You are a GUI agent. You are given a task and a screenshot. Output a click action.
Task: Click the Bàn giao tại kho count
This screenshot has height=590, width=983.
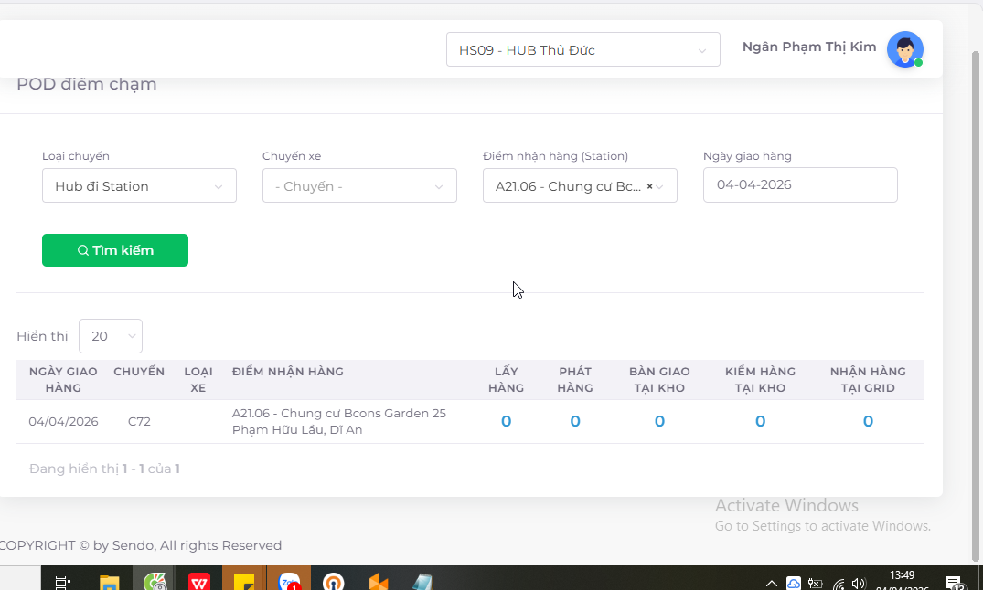[x=659, y=421]
